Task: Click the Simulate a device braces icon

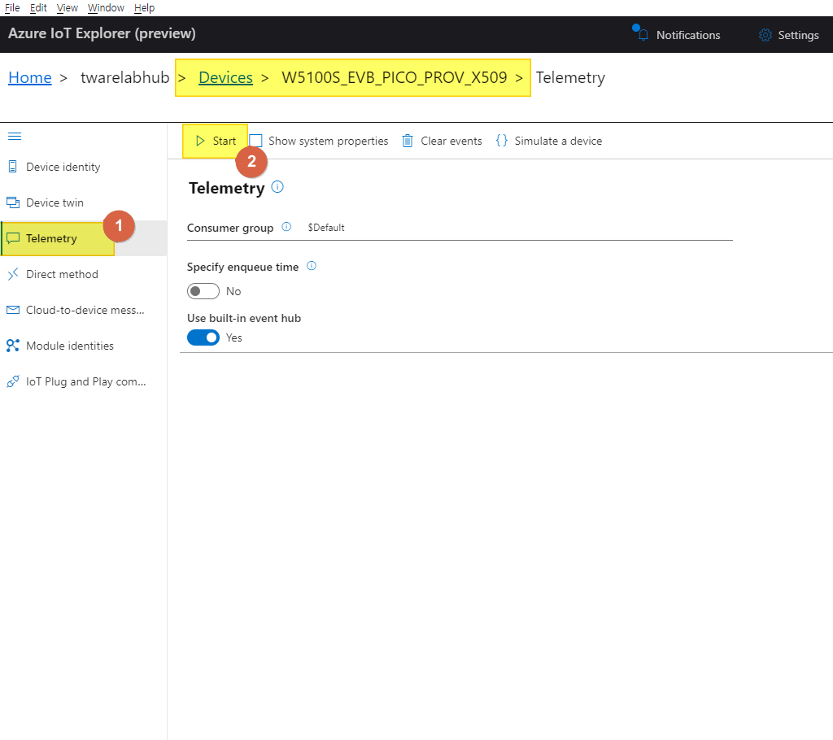Action: click(x=501, y=141)
